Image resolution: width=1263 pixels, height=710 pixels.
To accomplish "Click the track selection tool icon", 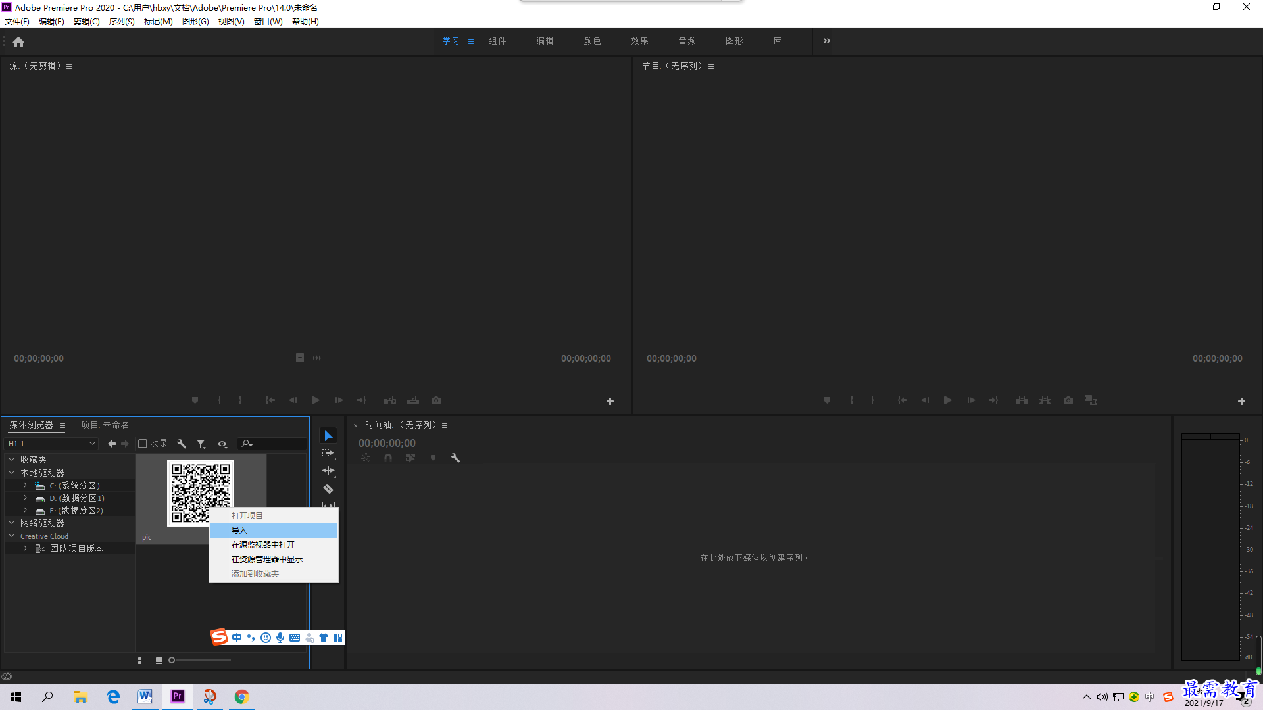I will (x=329, y=452).
